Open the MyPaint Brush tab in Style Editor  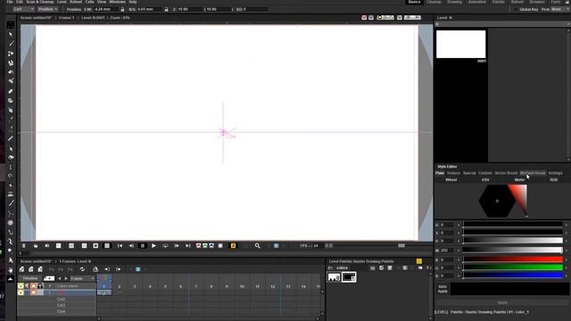pos(533,173)
